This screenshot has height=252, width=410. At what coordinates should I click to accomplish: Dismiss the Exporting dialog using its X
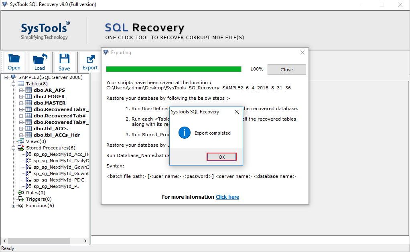(x=302, y=52)
